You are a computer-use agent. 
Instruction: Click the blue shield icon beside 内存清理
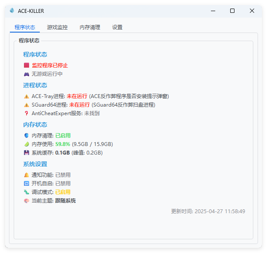point(27,136)
